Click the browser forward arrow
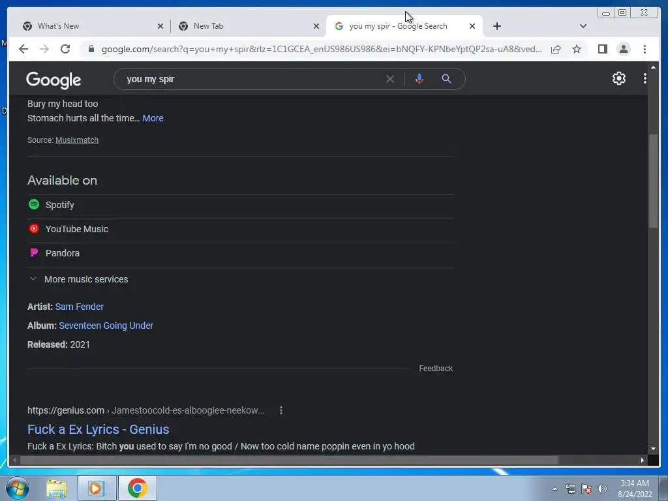This screenshot has height=501, width=668. [x=44, y=49]
